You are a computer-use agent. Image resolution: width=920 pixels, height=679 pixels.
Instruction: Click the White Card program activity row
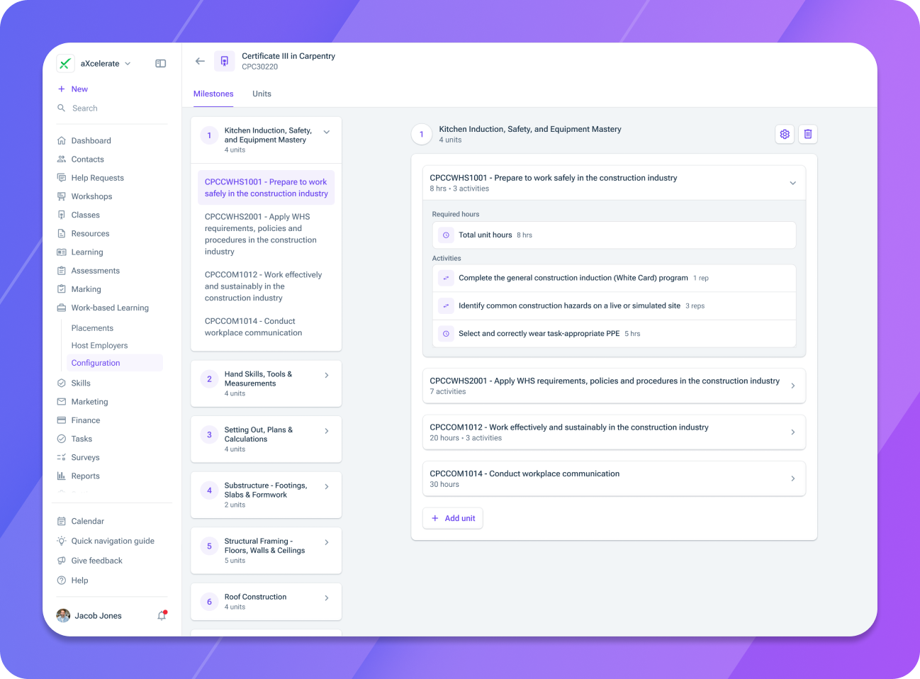[x=614, y=278]
